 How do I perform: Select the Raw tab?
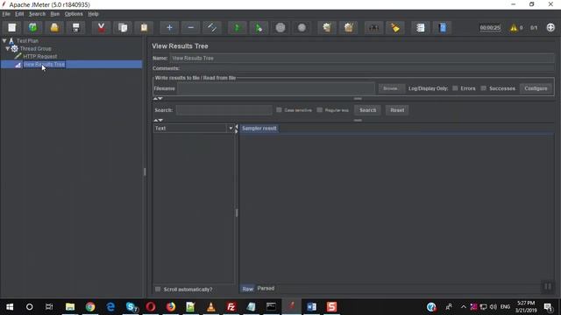tap(247, 289)
